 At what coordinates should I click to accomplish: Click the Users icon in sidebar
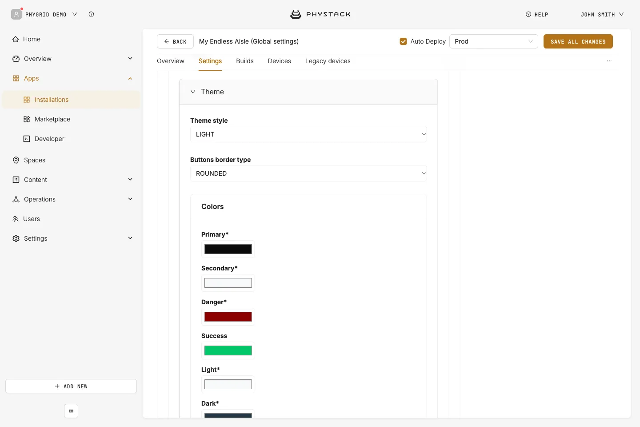[x=16, y=219]
